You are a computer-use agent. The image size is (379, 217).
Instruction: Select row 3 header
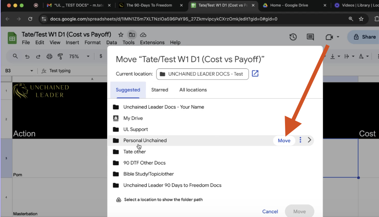(x=6, y=158)
